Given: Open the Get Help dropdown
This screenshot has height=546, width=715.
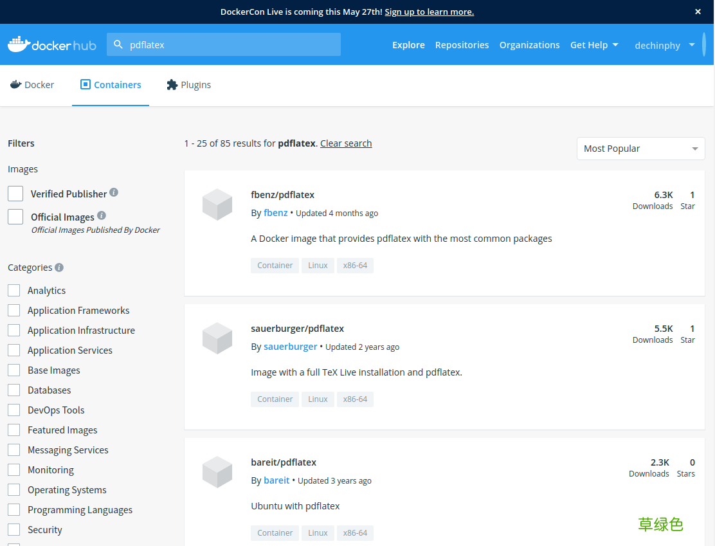Looking at the screenshot, I should click(x=594, y=45).
